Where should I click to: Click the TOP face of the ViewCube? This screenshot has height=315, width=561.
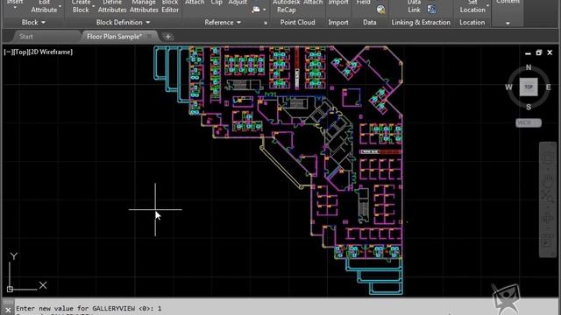coord(529,87)
